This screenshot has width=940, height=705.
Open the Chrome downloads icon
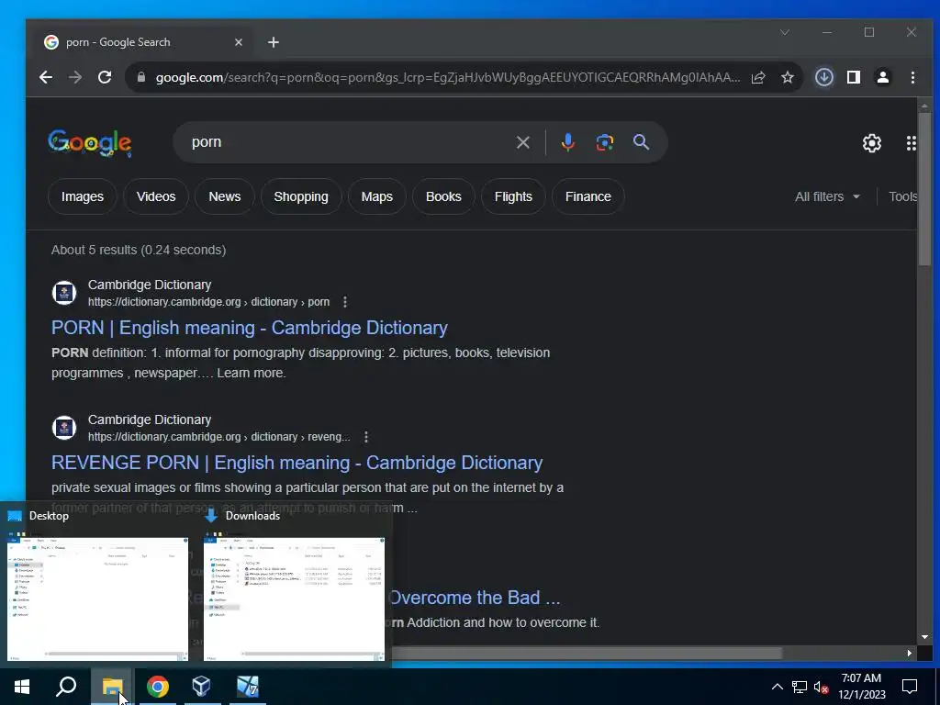(823, 77)
